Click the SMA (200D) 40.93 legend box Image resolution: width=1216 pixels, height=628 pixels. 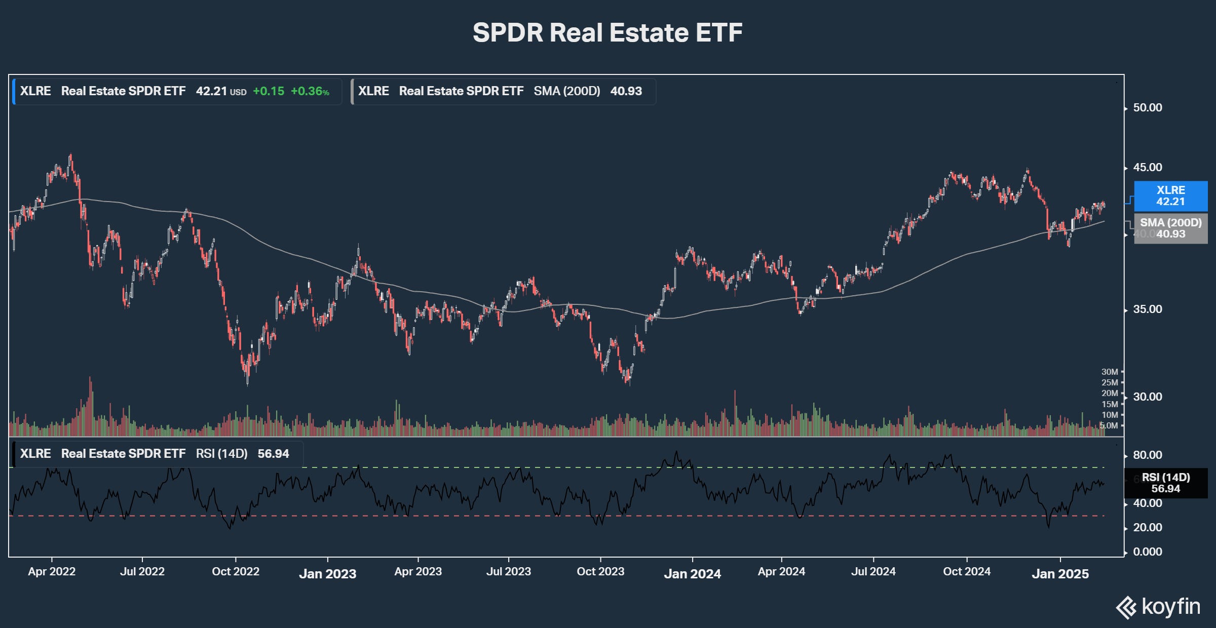pos(503,91)
